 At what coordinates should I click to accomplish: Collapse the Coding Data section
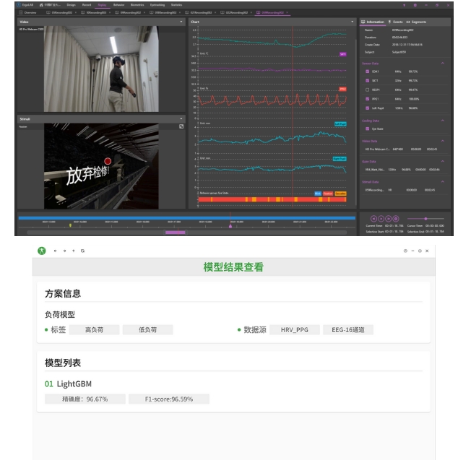(x=442, y=121)
